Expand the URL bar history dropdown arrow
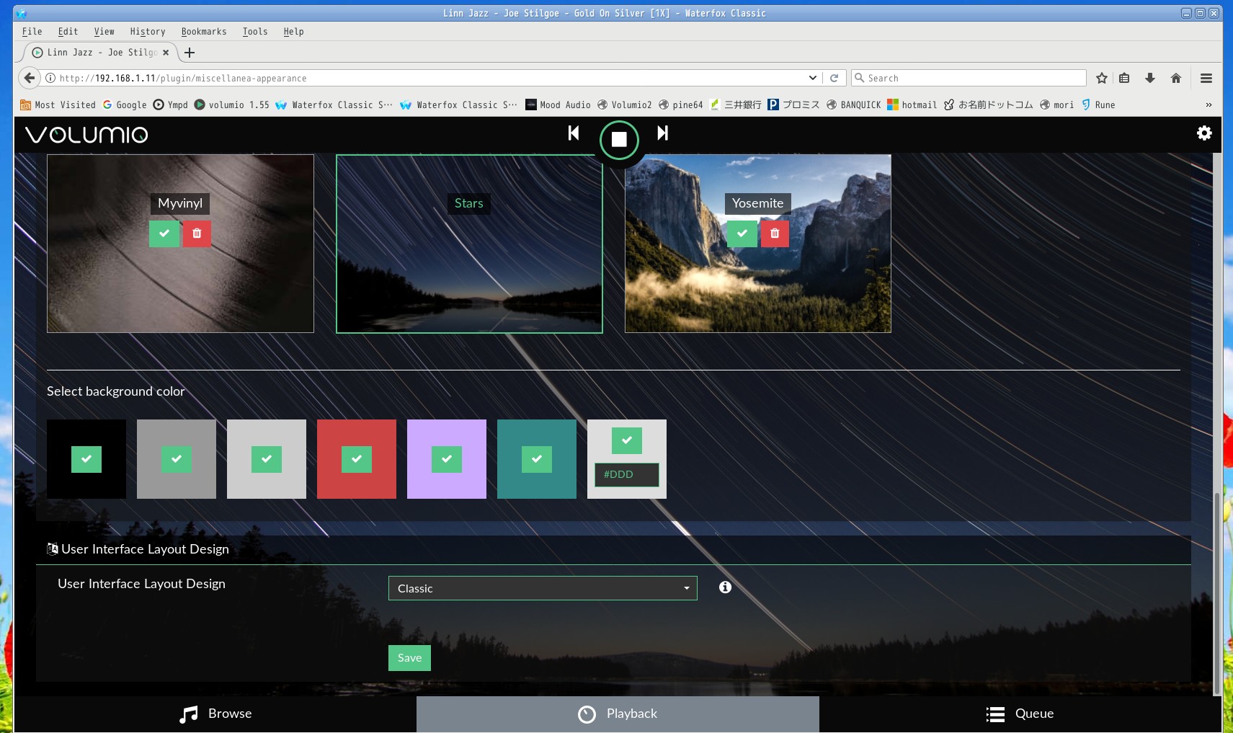The height and width of the screenshot is (733, 1233). coord(812,78)
